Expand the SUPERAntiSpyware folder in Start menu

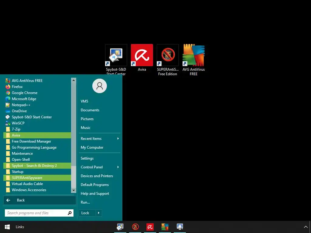pyautogui.click(x=37, y=178)
